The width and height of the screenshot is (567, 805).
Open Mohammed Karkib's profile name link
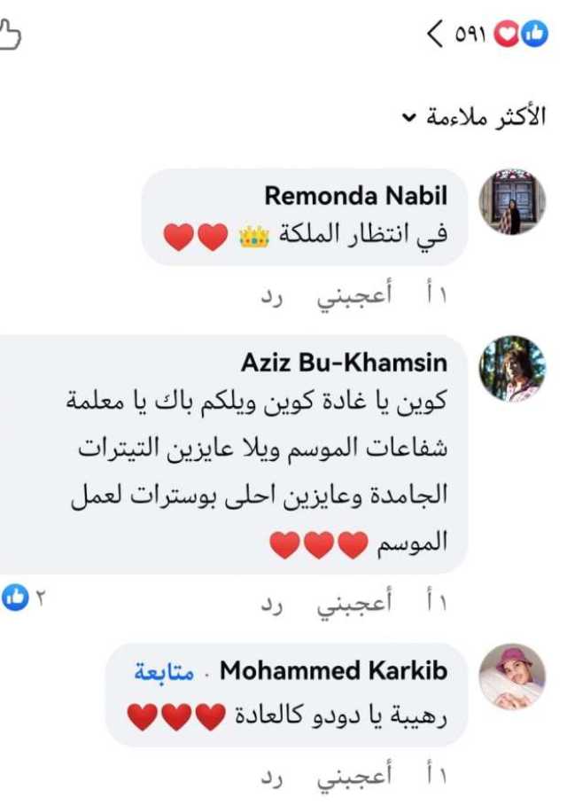pos(333,670)
